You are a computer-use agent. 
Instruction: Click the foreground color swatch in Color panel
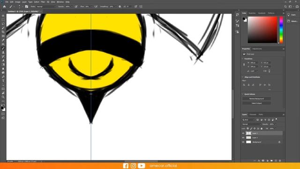[x=244, y=19]
